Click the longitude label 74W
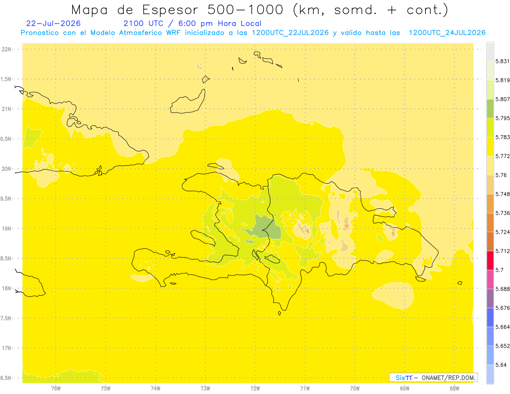The width and height of the screenshot is (510, 394). pyautogui.click(x=156, y=388)
